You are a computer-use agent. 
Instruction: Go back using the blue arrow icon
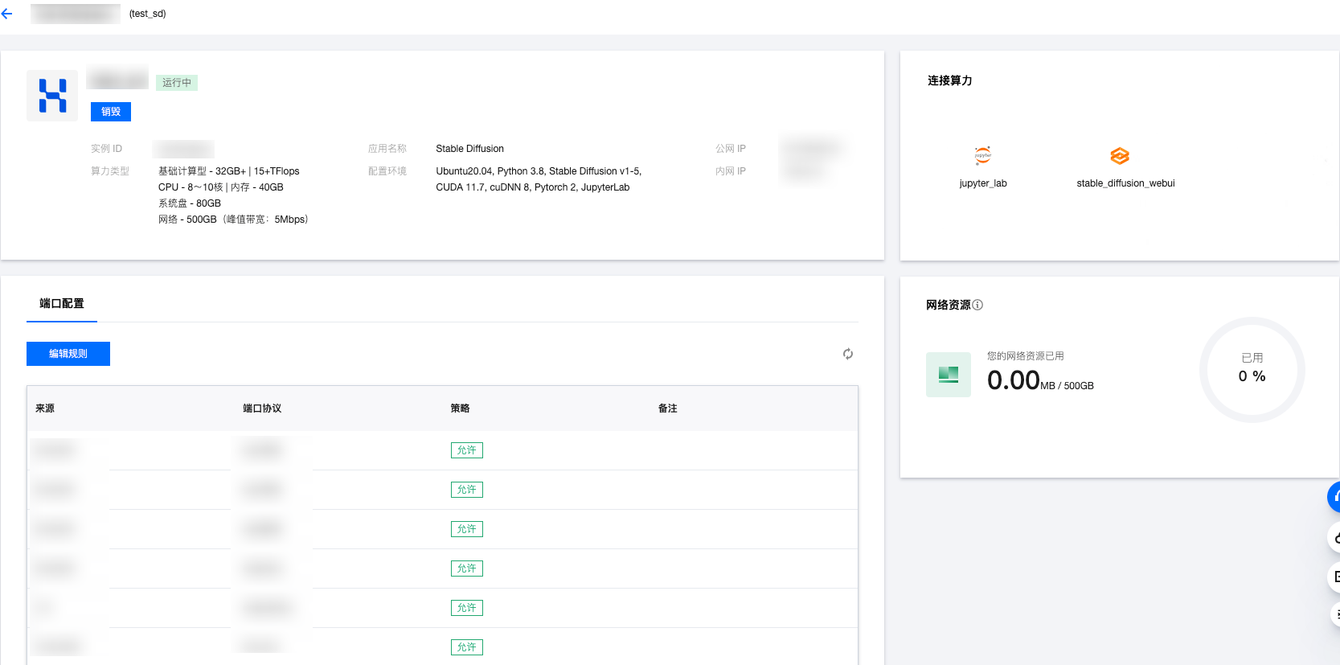point(7,14)
